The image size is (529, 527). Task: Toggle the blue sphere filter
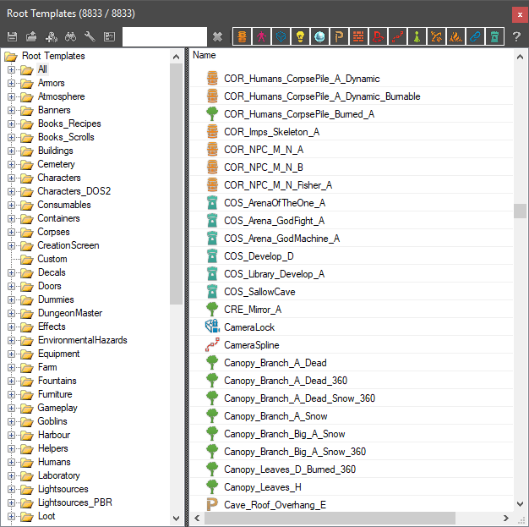pos(319,36)
